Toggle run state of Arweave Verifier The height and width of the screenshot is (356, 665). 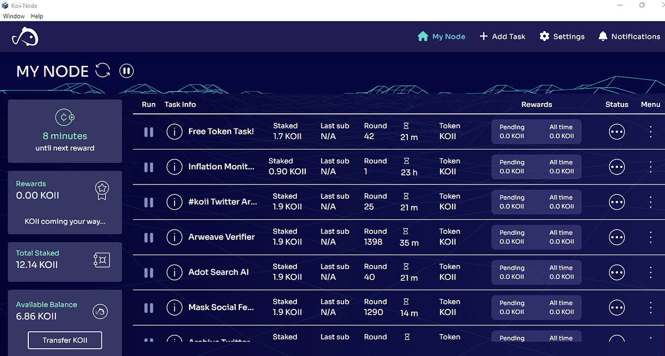click(148, 237)
